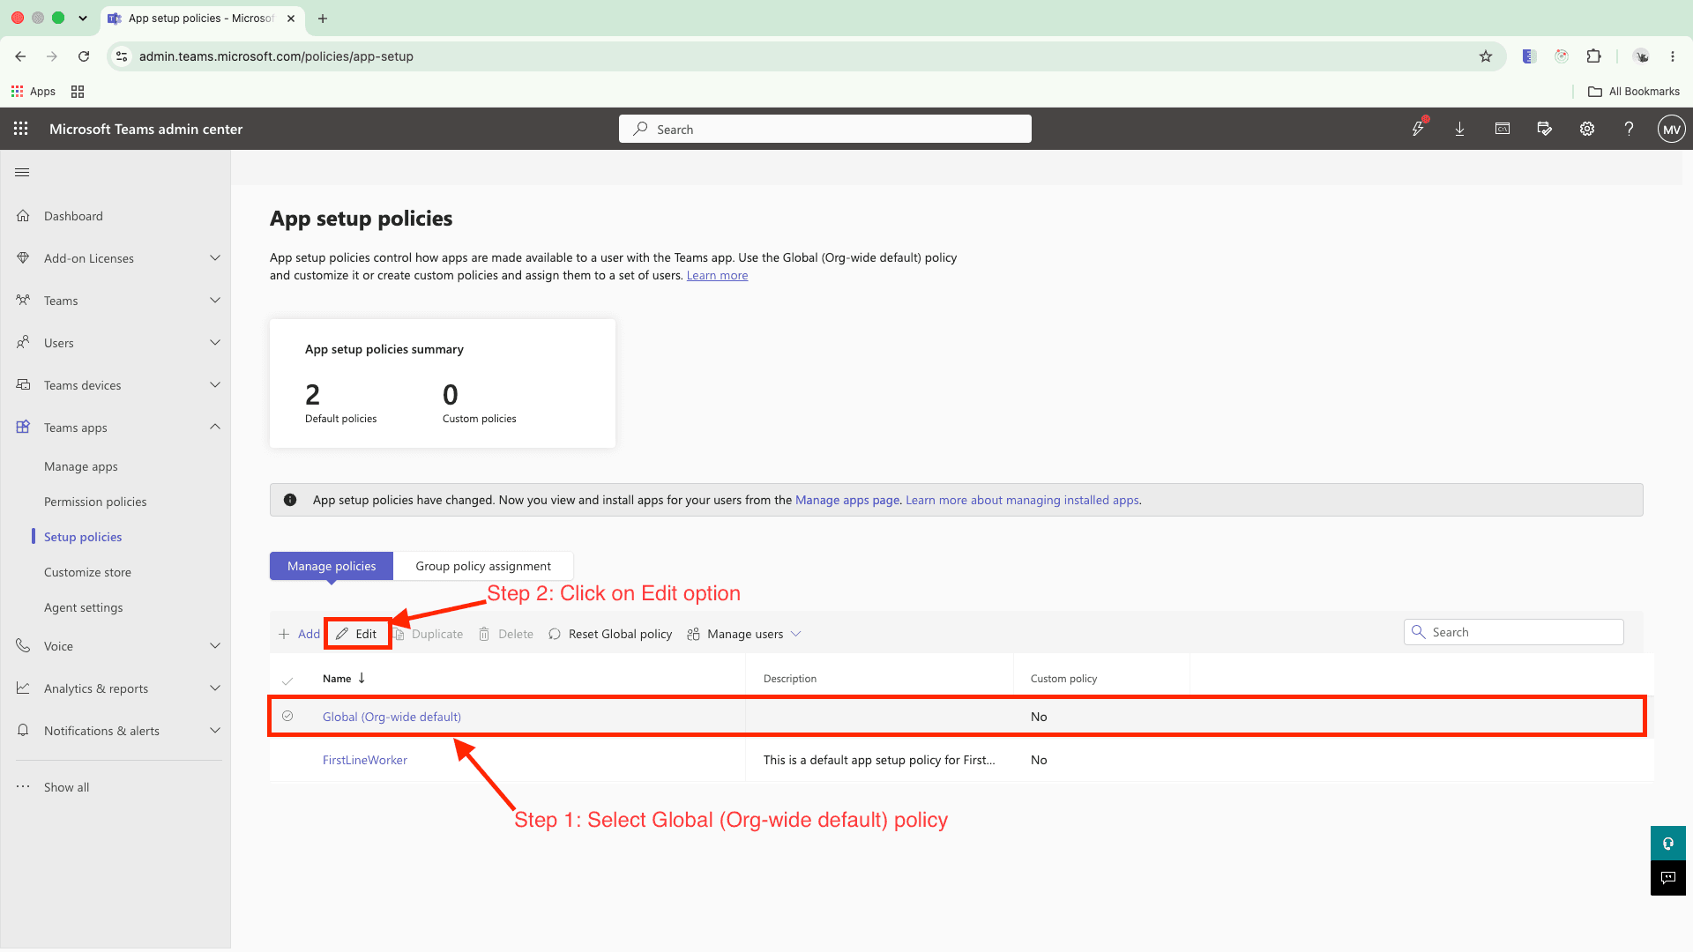Click the Delete toolbar button

click(506, 634)
